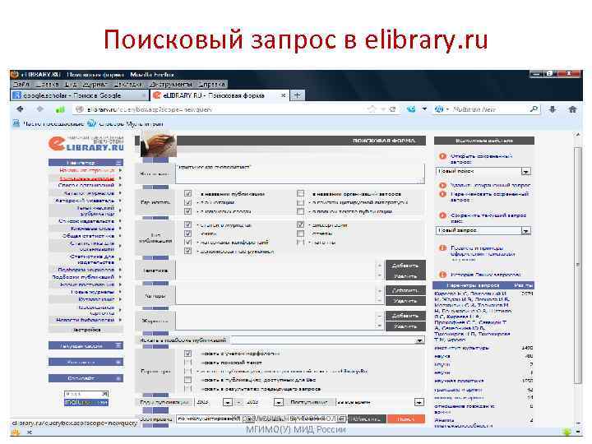Open the Firefox downloads arrow
The width and height of the screenshot is (592, 444).
[x=553, y=109]
